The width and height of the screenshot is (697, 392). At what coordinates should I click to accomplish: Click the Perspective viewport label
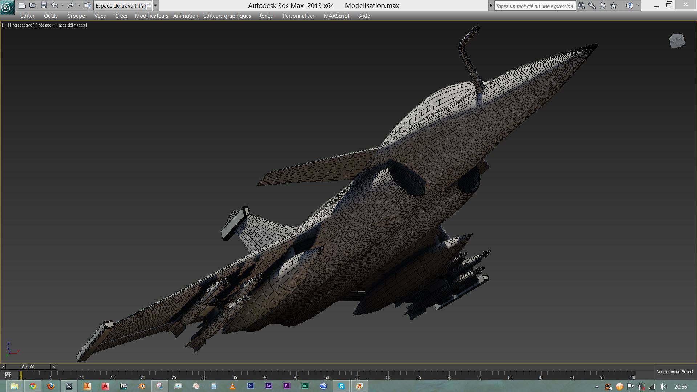tap(22, 25)
